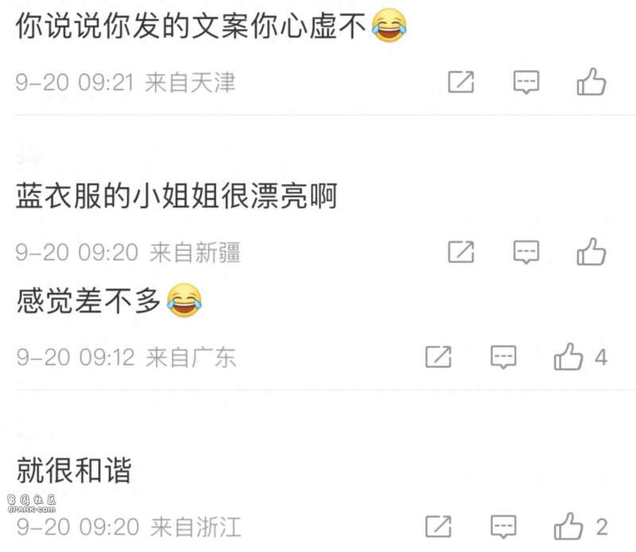Like the 就很和谐 comment with 2 likes

click(x=568, y=526)
